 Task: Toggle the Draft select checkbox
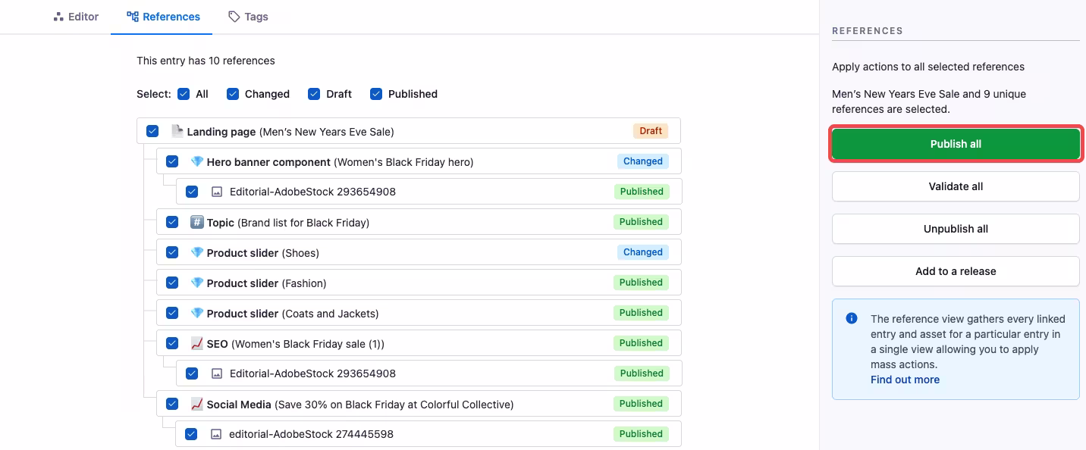pyautogui.click(x=314, y=94)
